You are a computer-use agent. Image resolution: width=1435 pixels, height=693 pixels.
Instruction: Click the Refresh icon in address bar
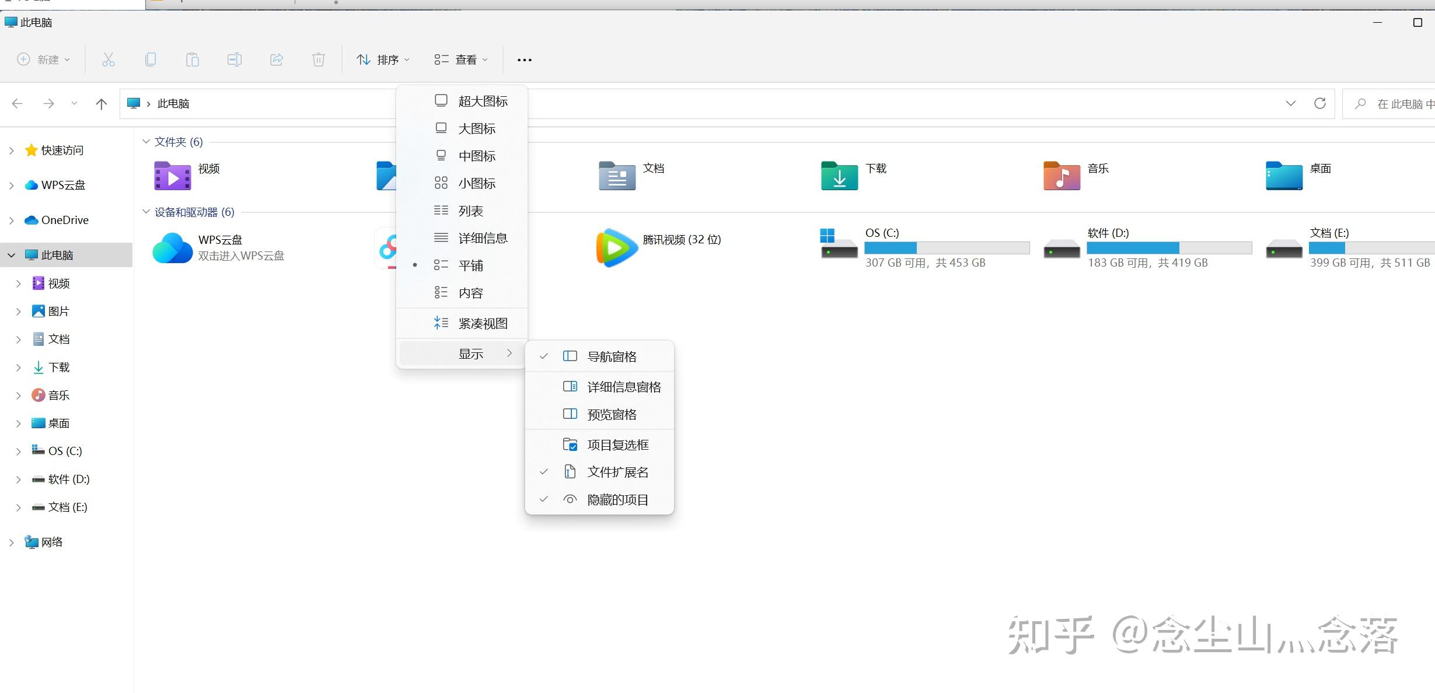point(1319,104)
